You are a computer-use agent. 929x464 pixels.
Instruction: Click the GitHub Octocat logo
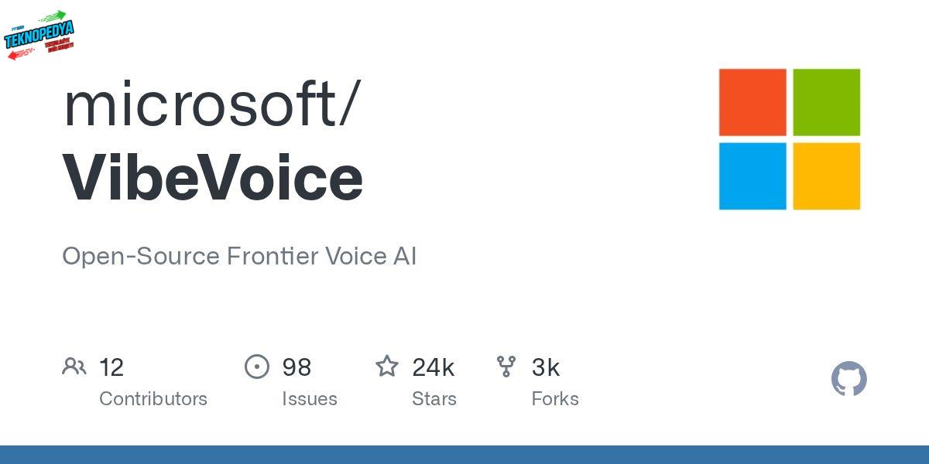tap(848, 379)
